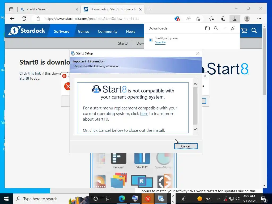272x204 pixels.
Task: Click Read aloud icon in address bar
Action: pyautogui.click(x=188, y=19)
